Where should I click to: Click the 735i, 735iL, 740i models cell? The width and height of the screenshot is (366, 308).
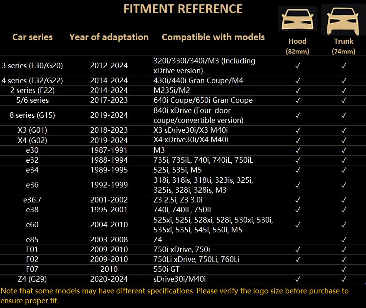[203, 160]
